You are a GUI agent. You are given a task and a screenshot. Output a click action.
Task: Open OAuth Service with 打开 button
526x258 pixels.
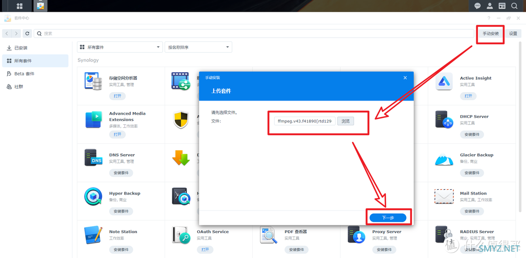click(205, 250)
